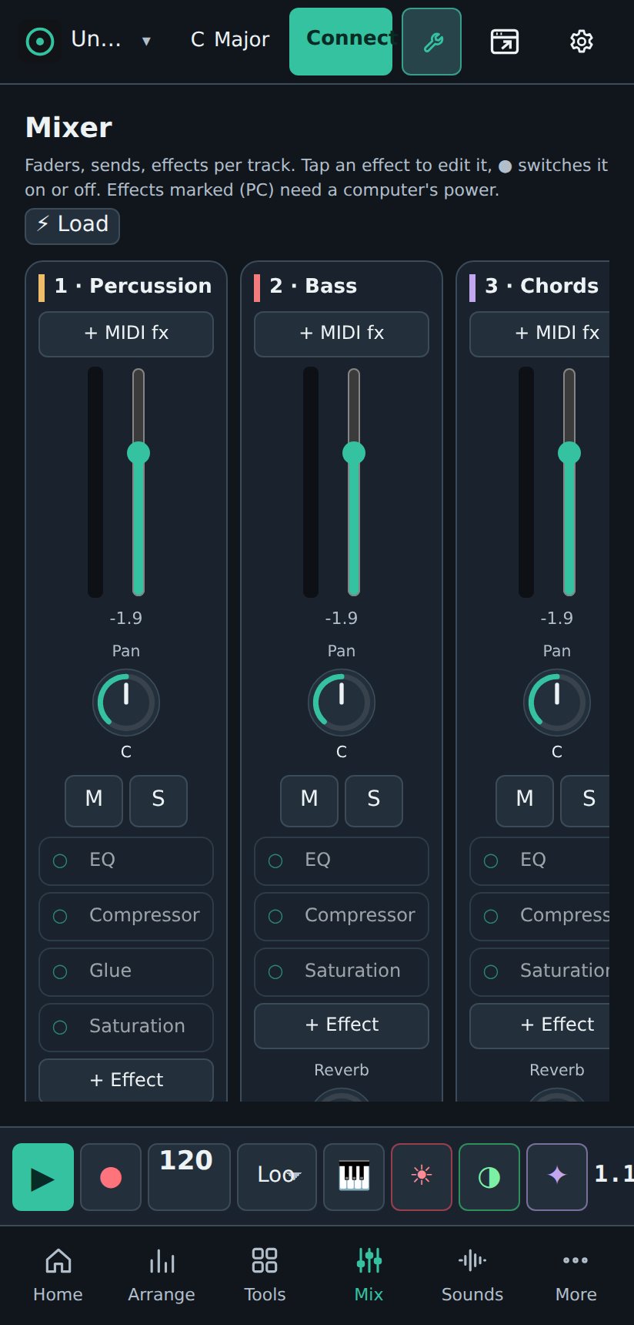Open the piano keyboard icon

[354, 1177]
